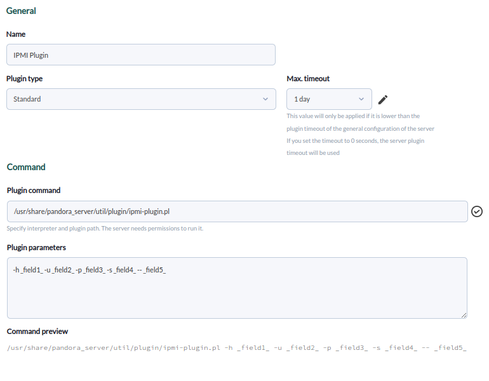
Task: Select the Command section heading
Action: coord(26,167)
